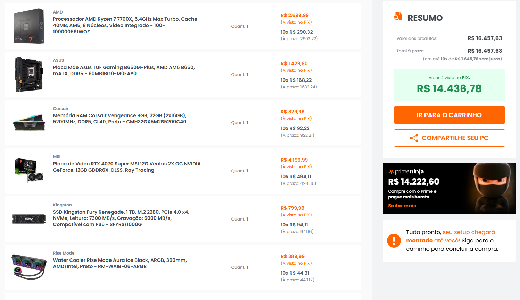520x300 pixels.
Task: Click the orange exclamation alert icon
Action: (x=394, y=240)
